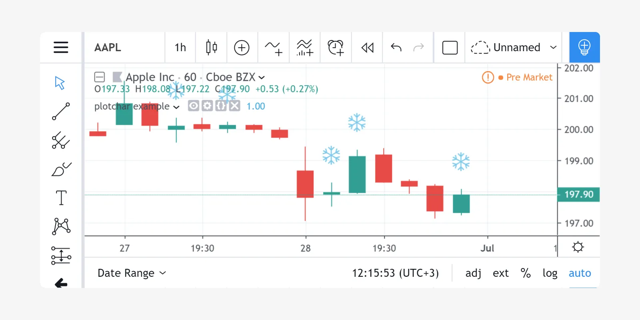Expand the Date Range dropdown
Viewport: 640px width, 320px height.
132,273
